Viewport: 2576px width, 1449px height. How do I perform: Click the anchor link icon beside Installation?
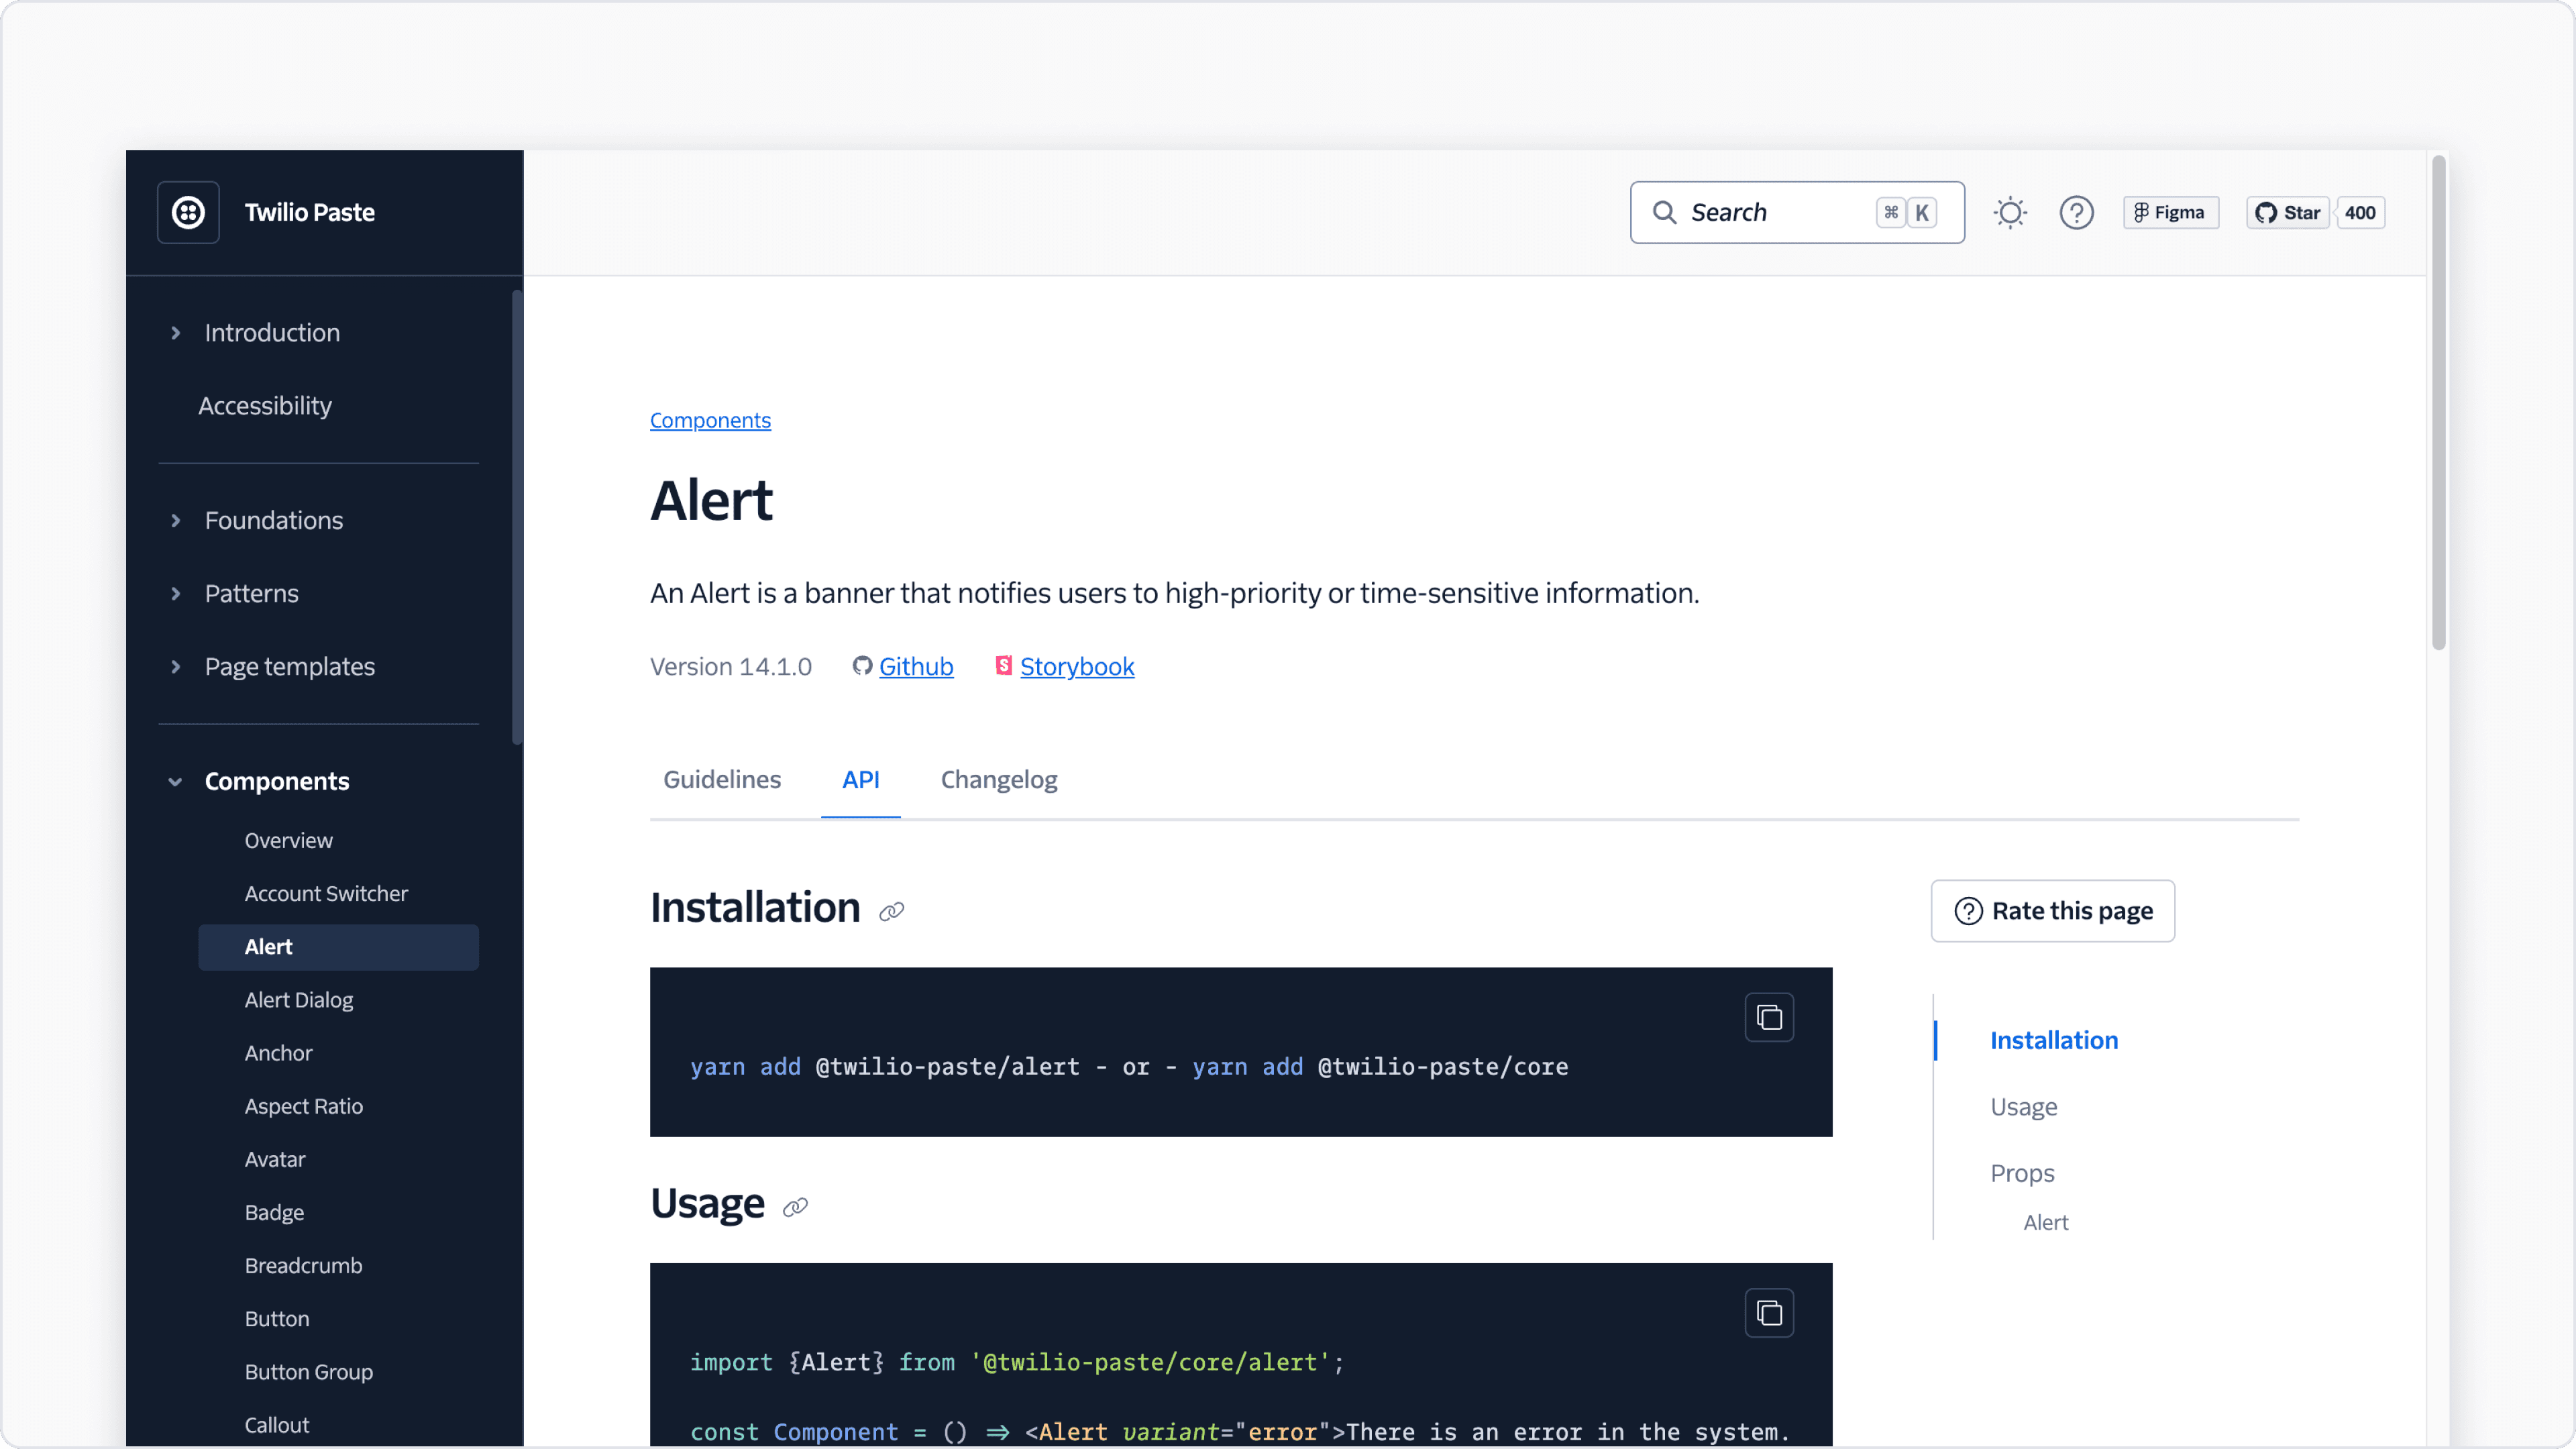(891, 910)
